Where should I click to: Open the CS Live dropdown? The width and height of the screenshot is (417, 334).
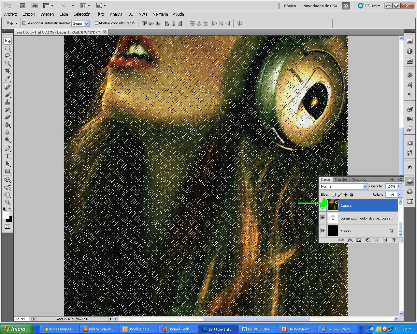369,6
